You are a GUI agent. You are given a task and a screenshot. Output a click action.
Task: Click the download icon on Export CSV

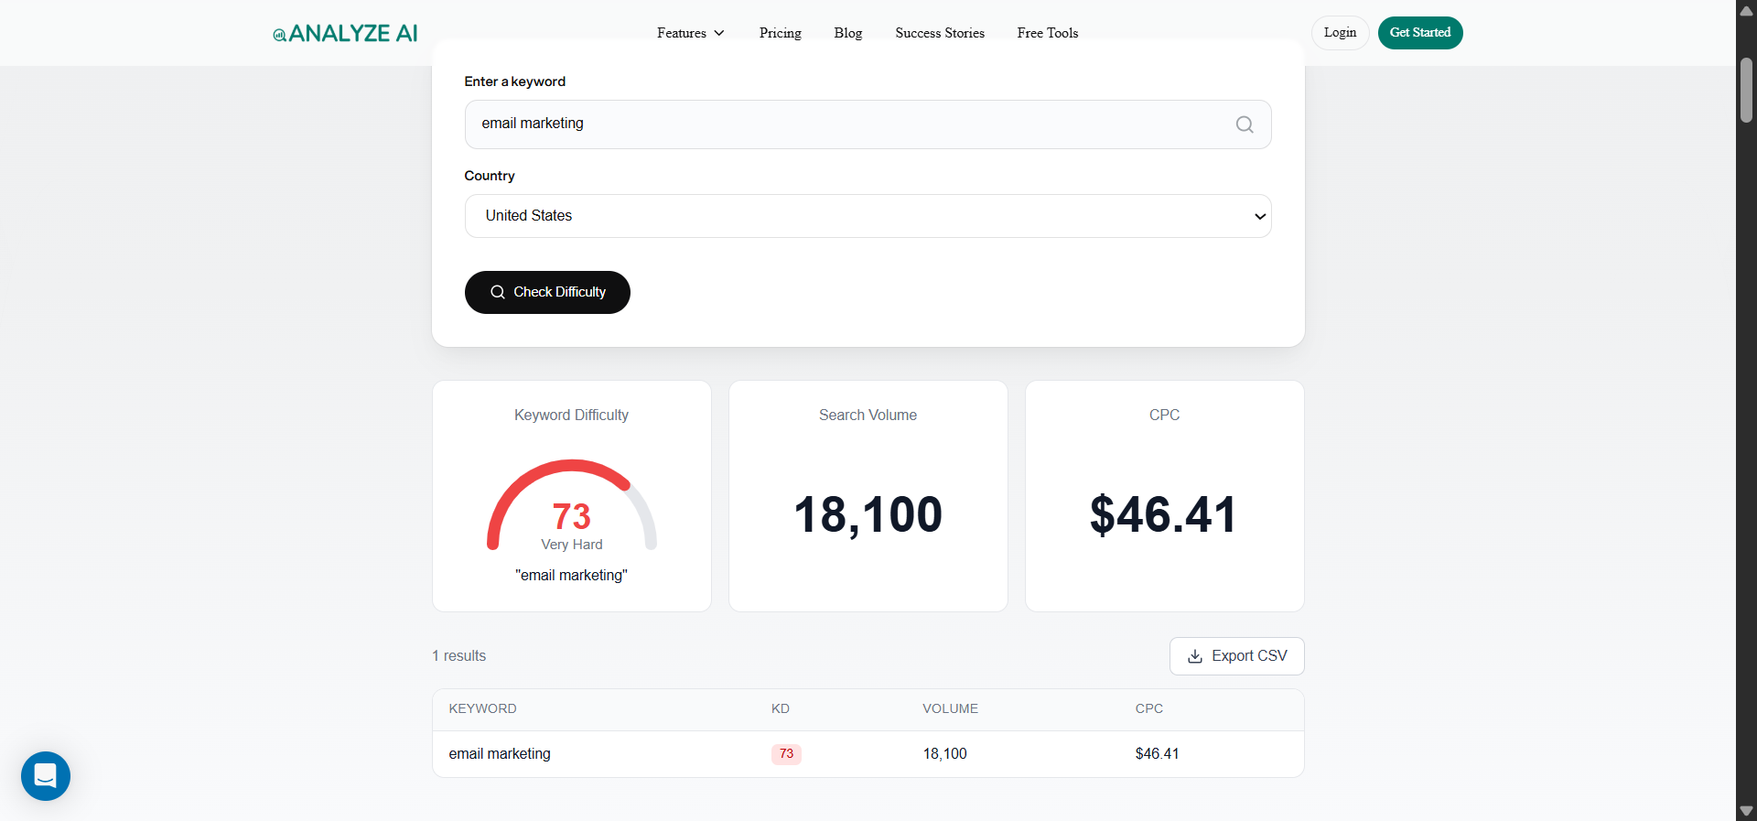tap(1195, 656)
